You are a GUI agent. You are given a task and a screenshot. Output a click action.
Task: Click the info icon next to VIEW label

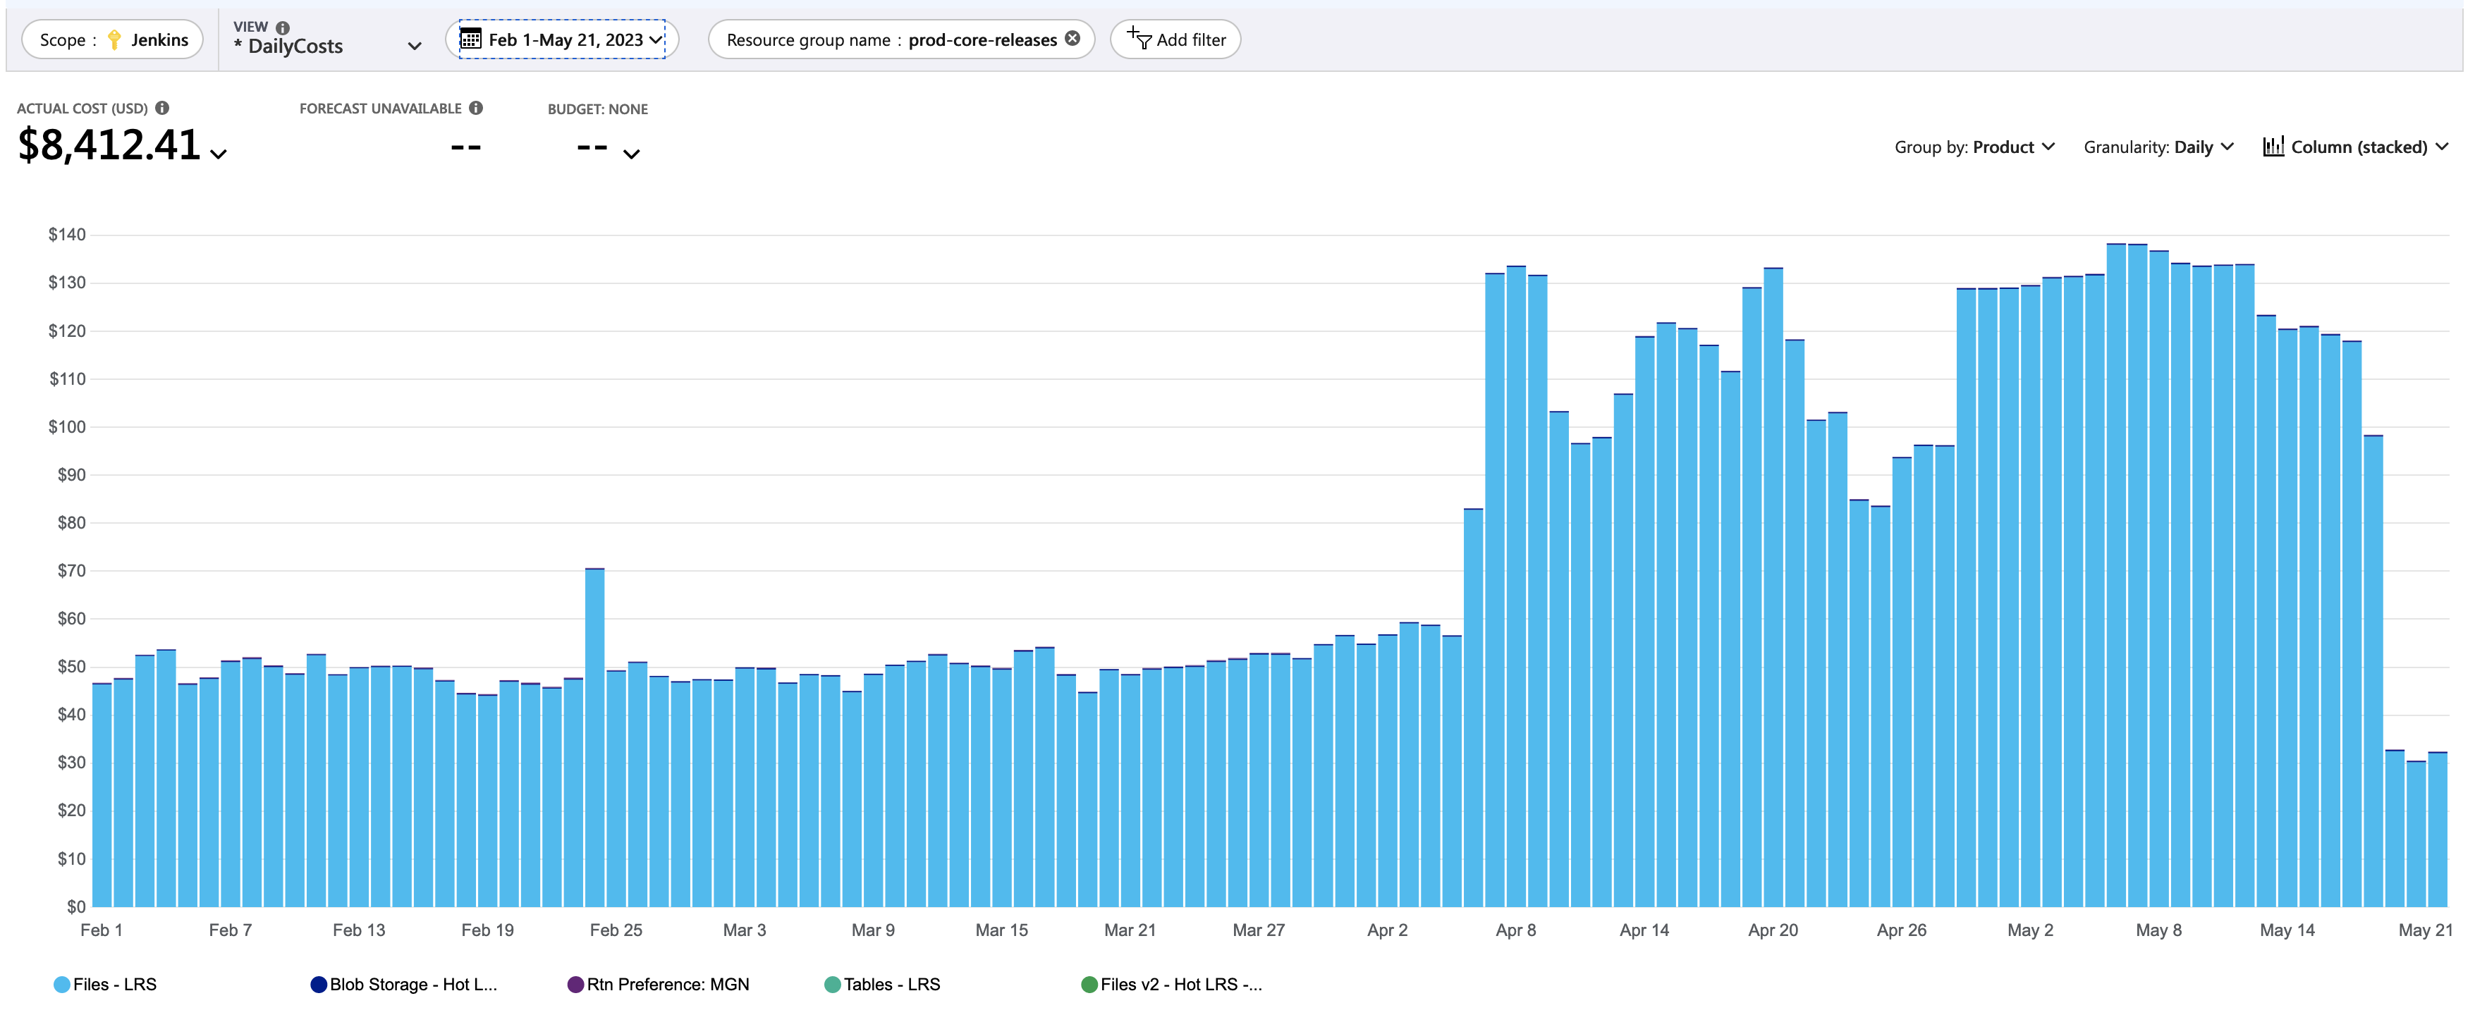[283, 27]
